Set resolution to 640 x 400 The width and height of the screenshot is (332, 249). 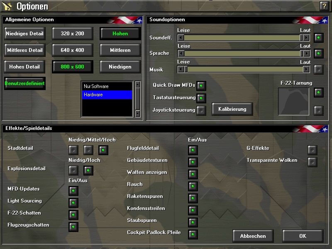point(72,50)
